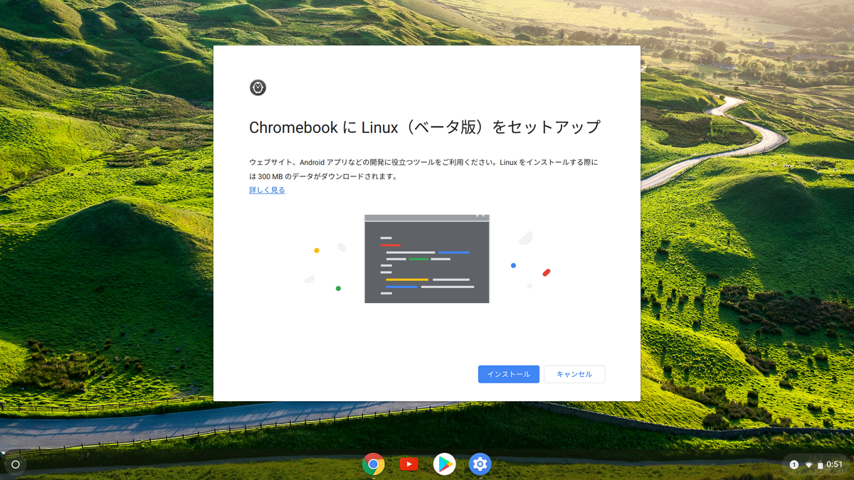Open the Settings gear on the shelf
The height and width of the screenshot is (480, 854).
(x=480, y=464)
